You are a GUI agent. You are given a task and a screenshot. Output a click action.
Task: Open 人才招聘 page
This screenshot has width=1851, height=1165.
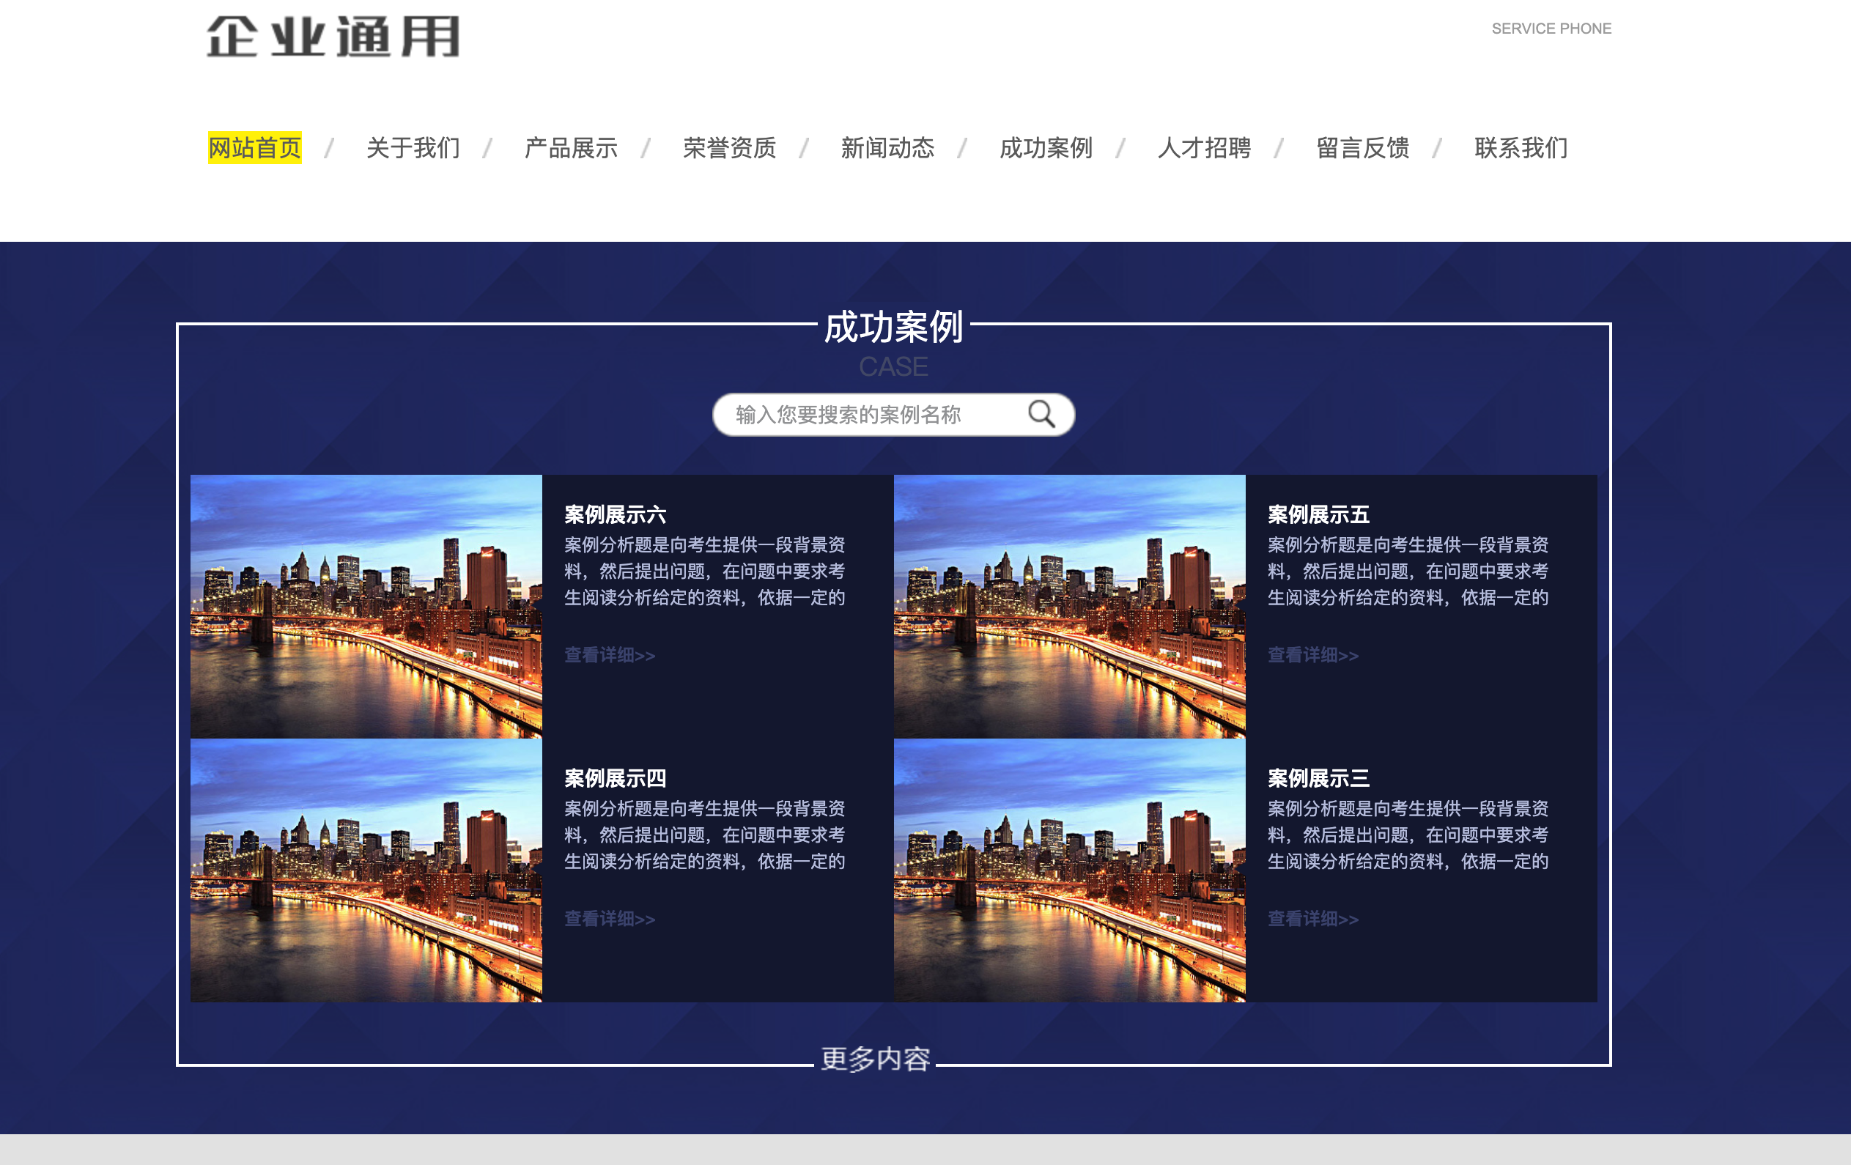pos(1205,147)
